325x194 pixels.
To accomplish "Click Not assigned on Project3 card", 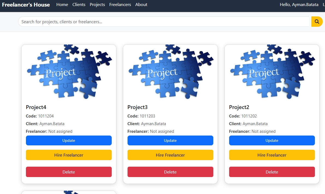I will point(162,131).
